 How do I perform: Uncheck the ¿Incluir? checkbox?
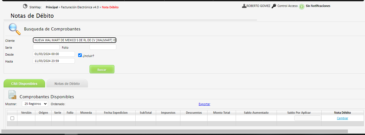click(80, 55)
